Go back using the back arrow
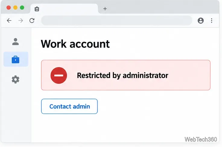The height and width of the screenshot is (147, 222). click(x=9, y=20)
